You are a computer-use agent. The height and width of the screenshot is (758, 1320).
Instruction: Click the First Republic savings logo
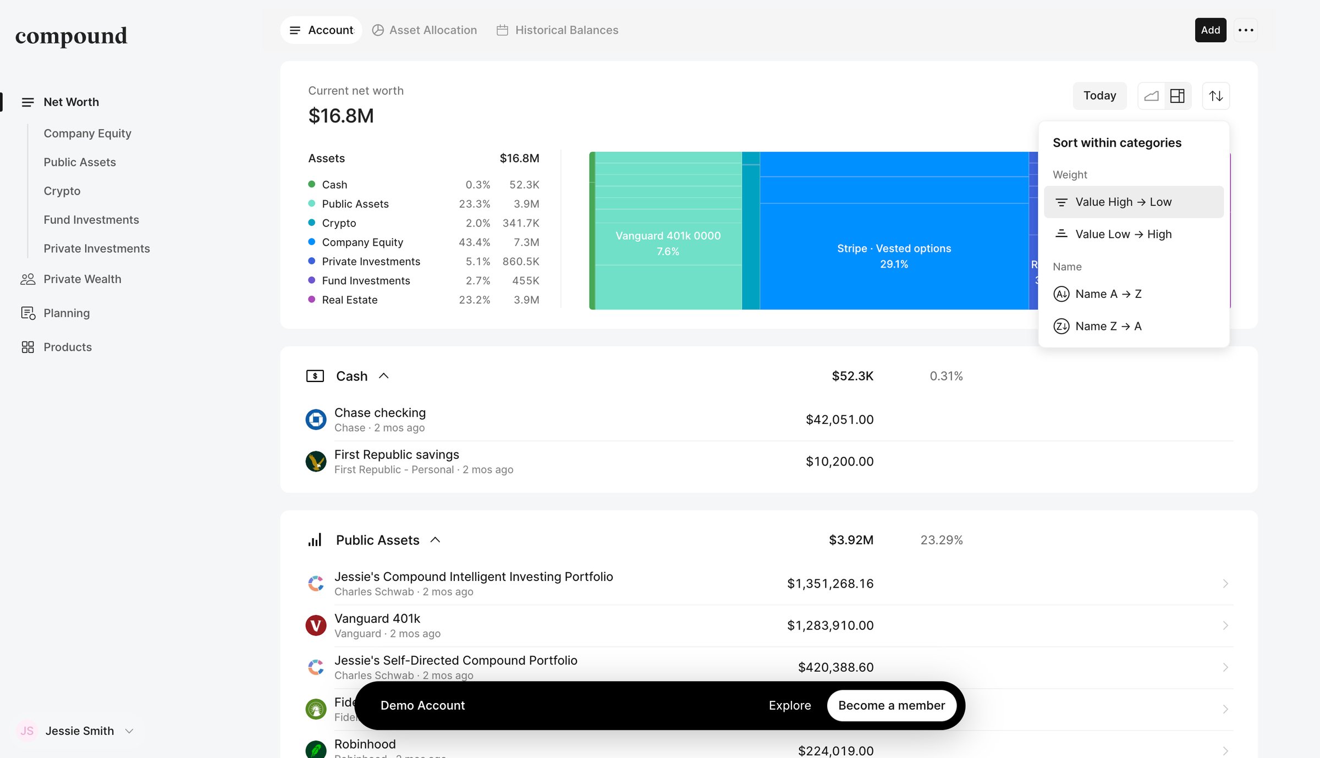(x=316, y=462)
